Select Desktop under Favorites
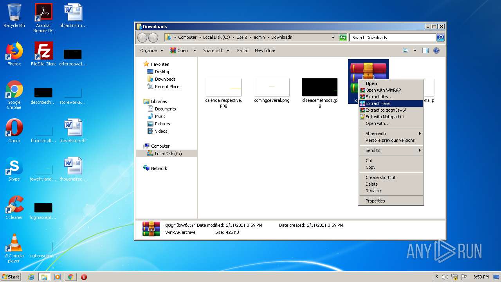 (159, 72)
